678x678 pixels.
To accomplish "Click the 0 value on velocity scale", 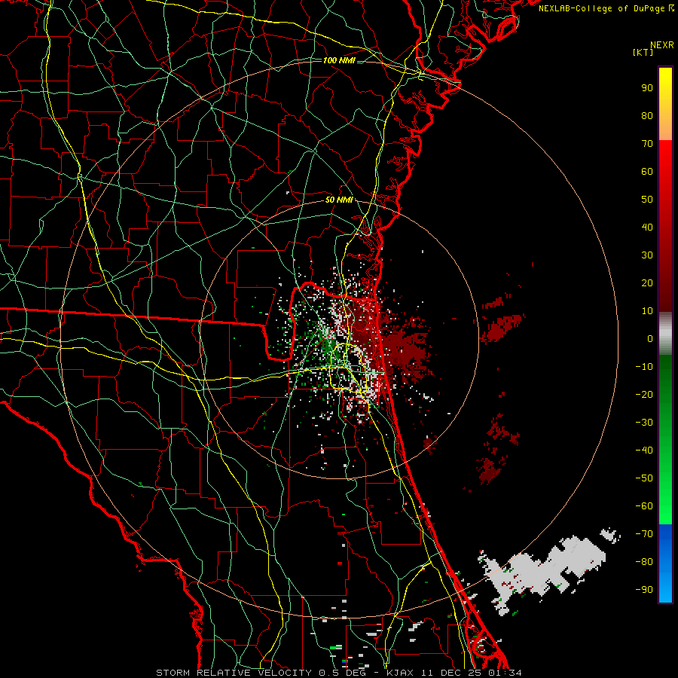I will tap(650, 338).
